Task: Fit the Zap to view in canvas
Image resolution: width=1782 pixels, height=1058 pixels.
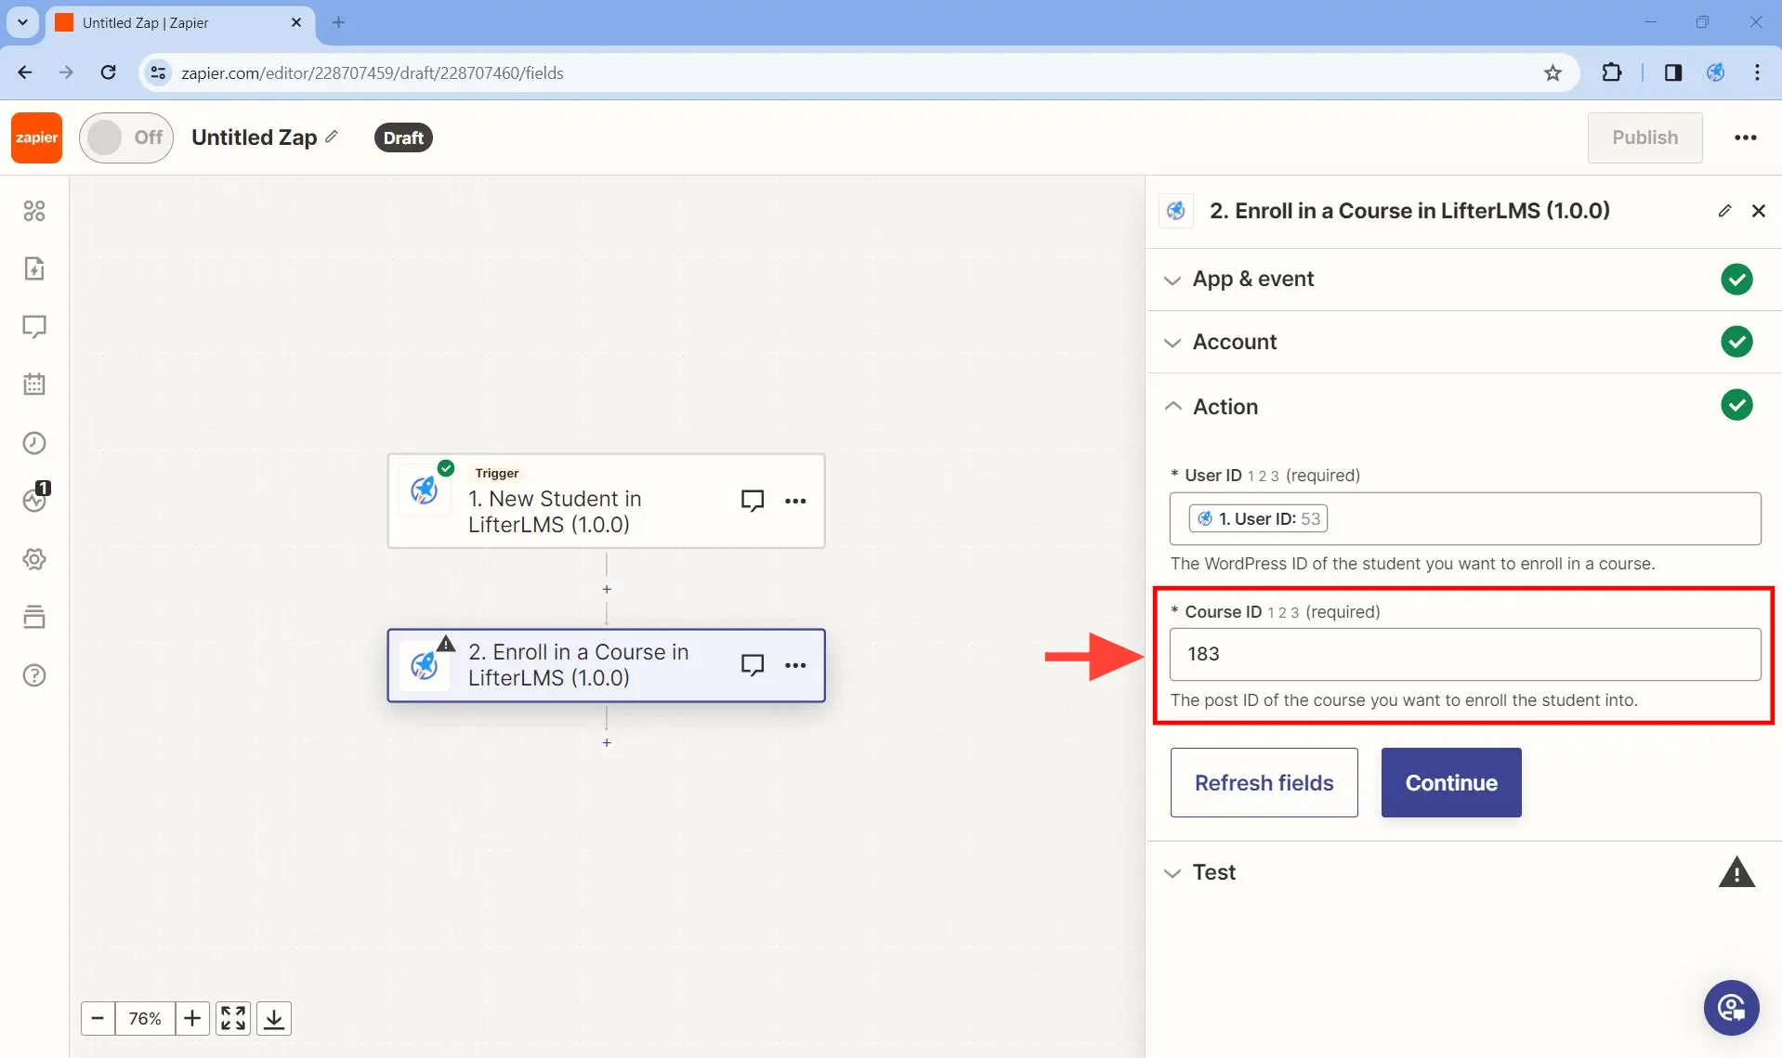Action: tap(232, 1017)
